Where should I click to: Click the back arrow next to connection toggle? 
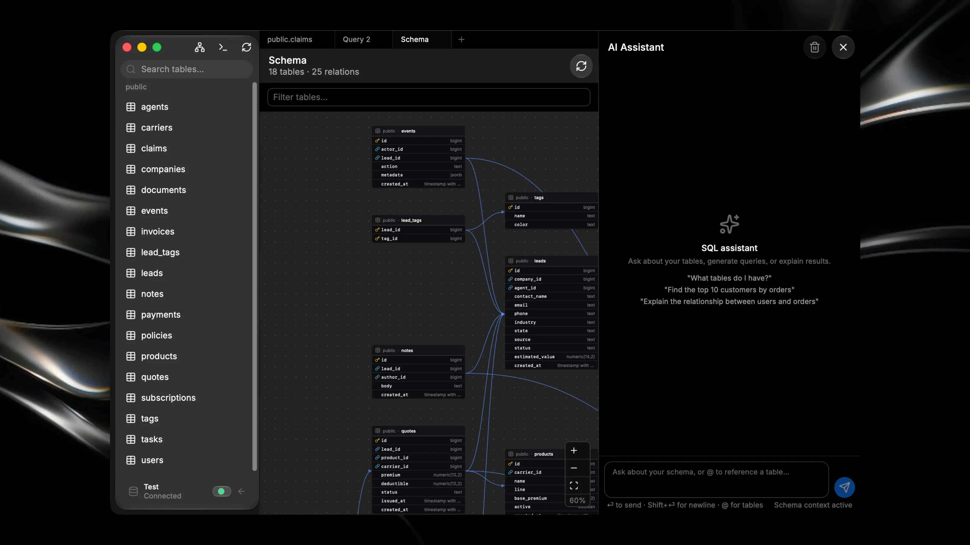click(241, 491)
